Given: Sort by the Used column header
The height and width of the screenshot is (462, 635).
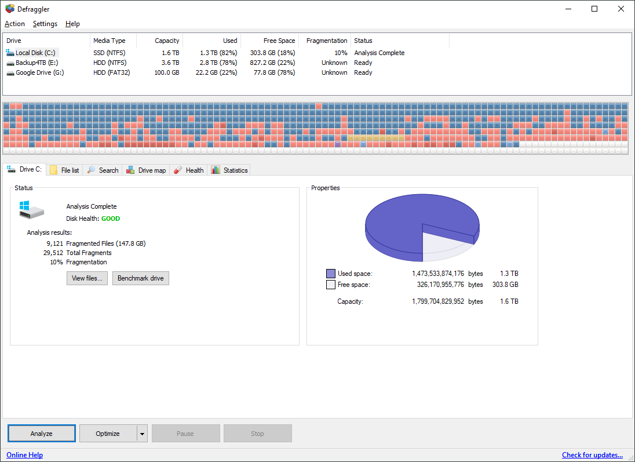Looking at the screenshot, I should [x=212, y=41].
